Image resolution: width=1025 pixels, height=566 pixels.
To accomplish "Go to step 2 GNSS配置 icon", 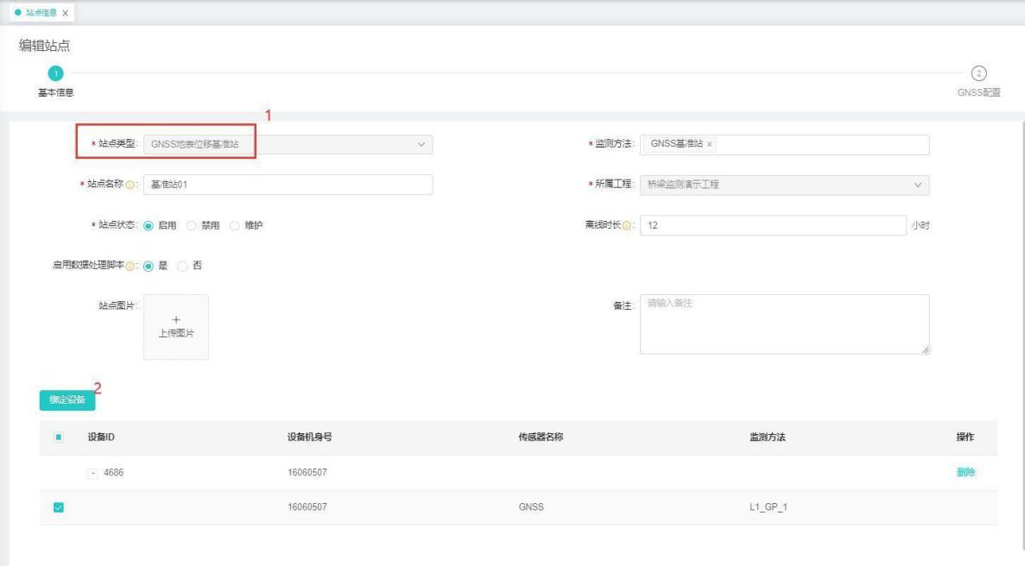I will point(979,73).
